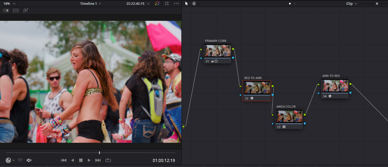Image resolution: width=388 pixels, height=167 pixels.
Task: Click RED TO ARRI blue key input
Action: tap(241, 95)
